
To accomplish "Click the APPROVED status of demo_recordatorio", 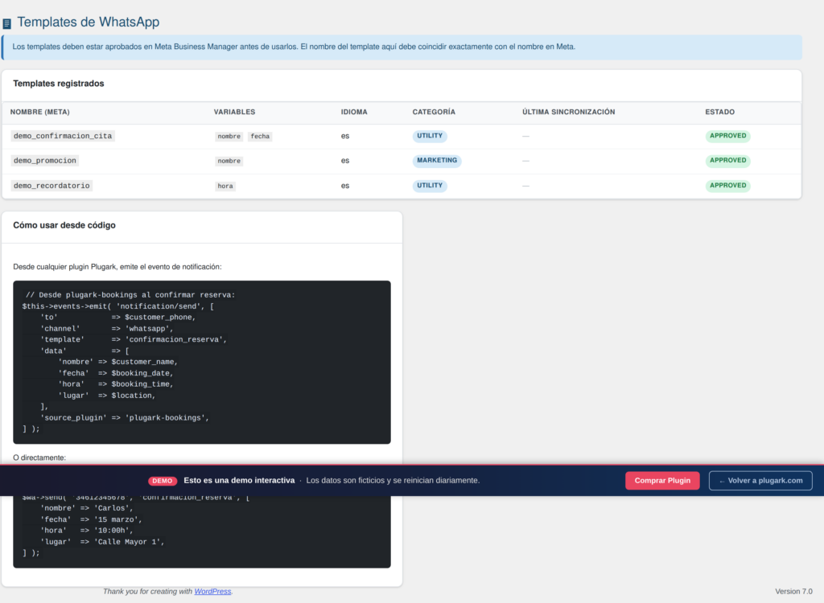I will pos(727,186).
